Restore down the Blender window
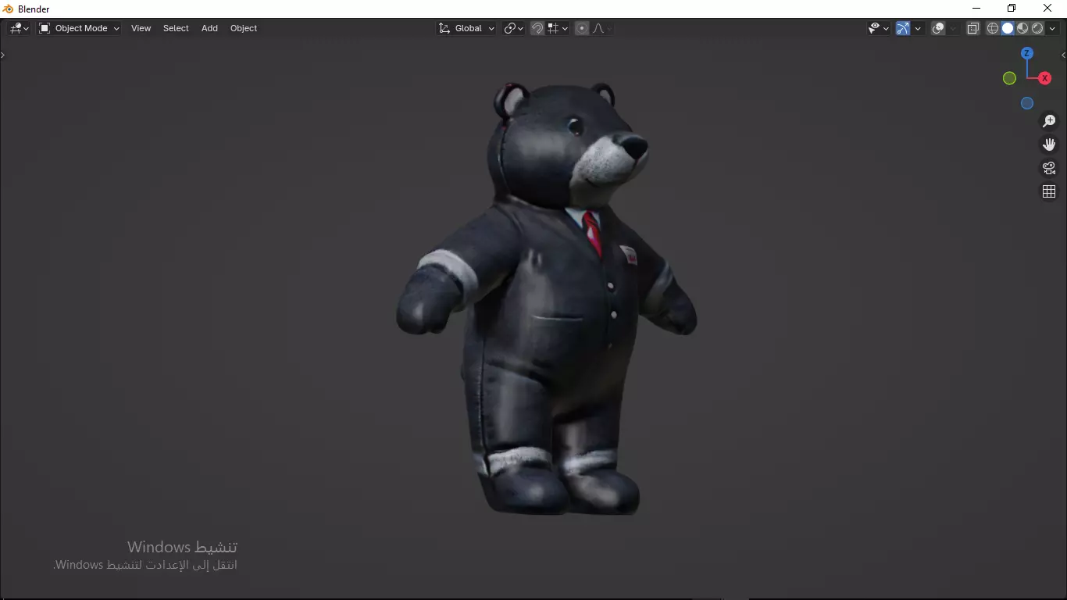This screenshot has height=600, width=1067. pyautogui.click(x=1012, y=9)
